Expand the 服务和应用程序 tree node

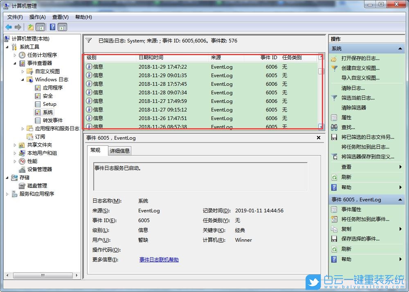7,194
